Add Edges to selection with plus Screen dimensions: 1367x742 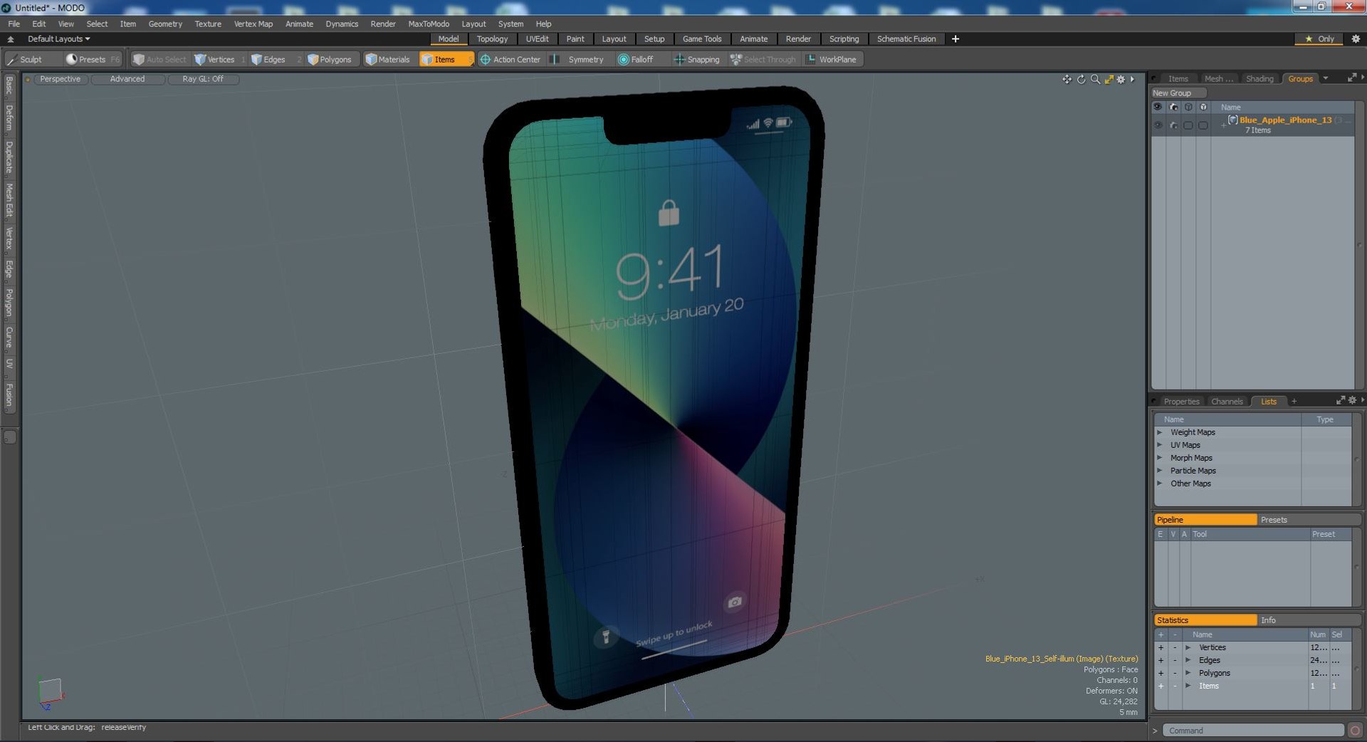[x=1161, y=660]
